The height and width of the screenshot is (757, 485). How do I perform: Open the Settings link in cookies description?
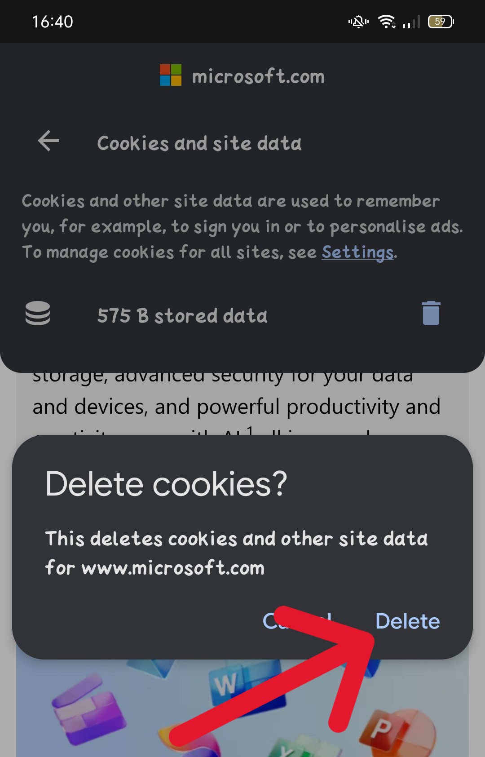pos(357,252)
